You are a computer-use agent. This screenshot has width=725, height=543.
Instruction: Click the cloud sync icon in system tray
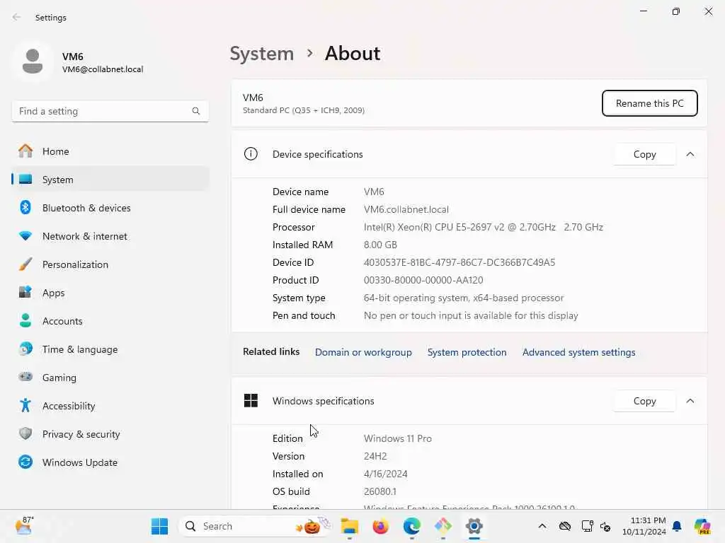pyautogui.click(x=564, y=526)
